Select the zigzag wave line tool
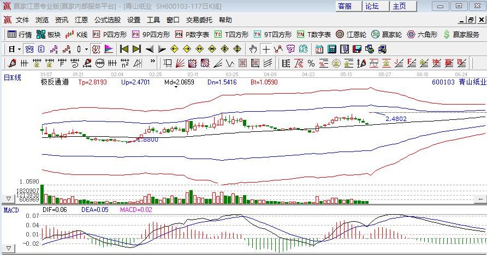487x255 pixels. [x=230, y=64]
